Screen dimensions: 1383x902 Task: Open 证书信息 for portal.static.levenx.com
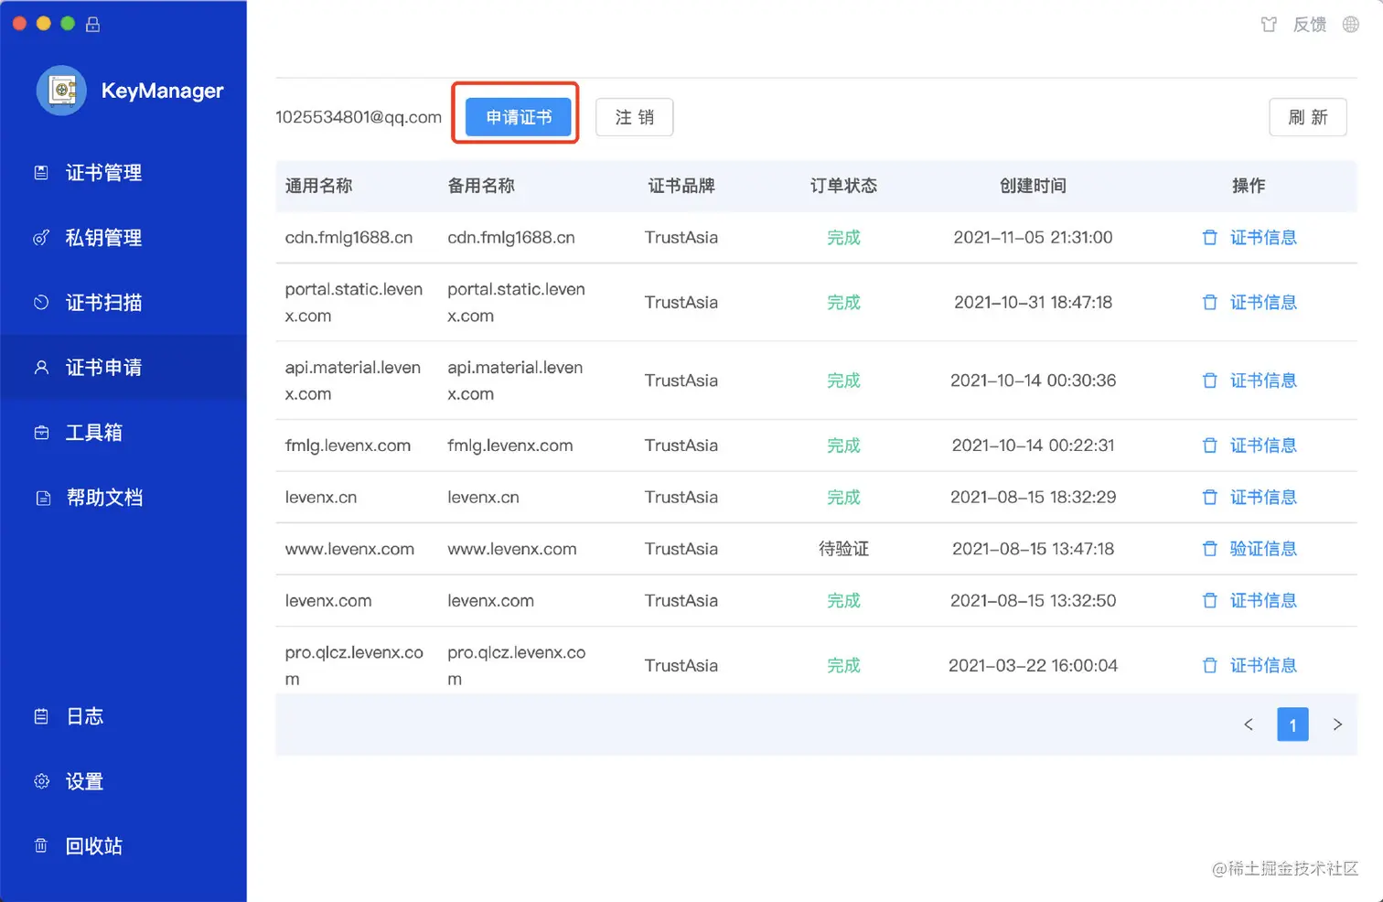point(1263,303)
